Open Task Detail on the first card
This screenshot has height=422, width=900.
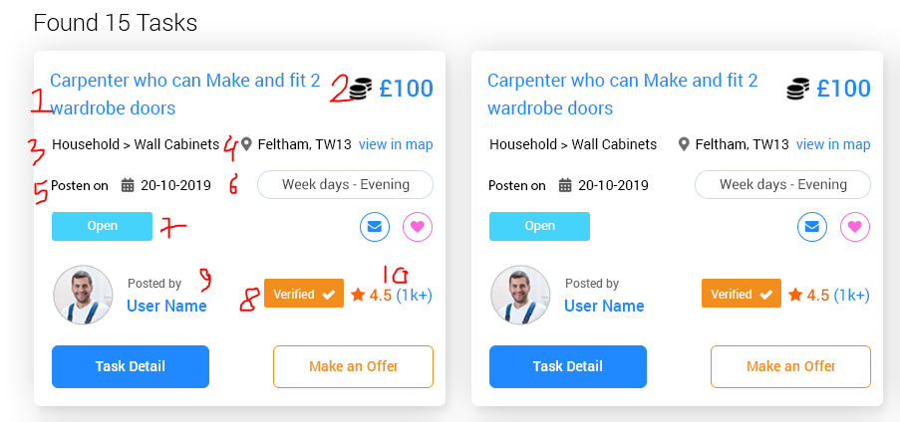(x=131, y=366)
